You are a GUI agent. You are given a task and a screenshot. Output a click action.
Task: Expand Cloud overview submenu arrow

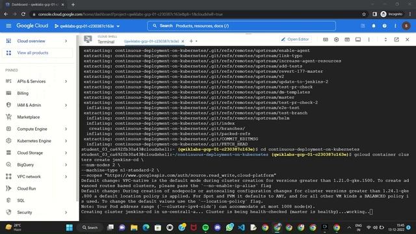pos(66,41)
